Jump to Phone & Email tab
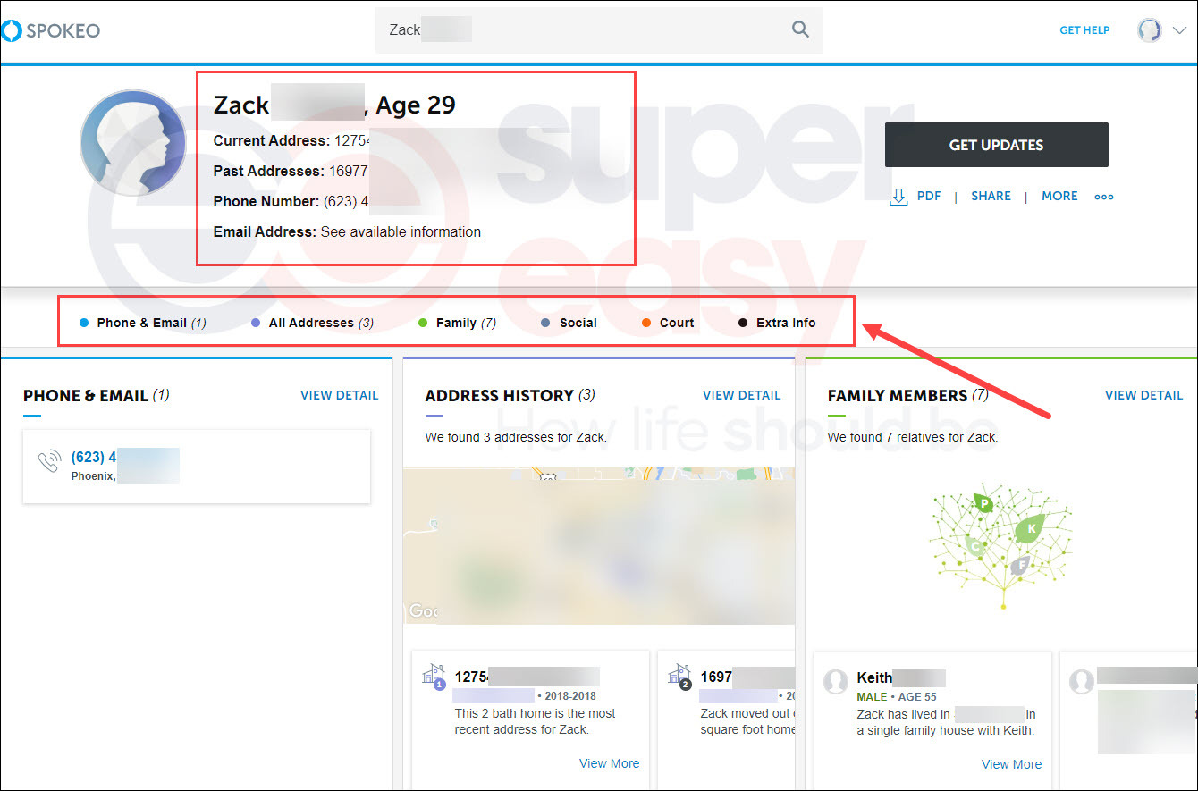 [x=143, y=323]
